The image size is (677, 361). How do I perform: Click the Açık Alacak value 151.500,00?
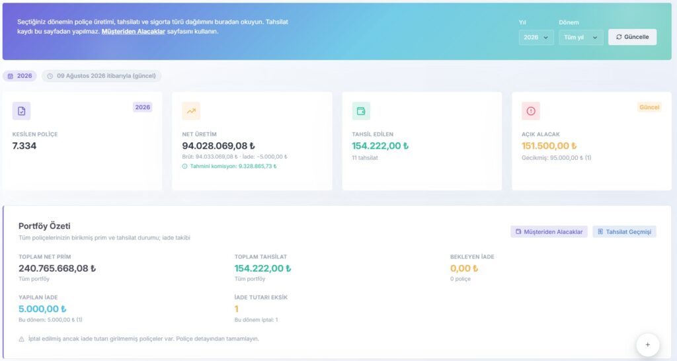[549, 146]
